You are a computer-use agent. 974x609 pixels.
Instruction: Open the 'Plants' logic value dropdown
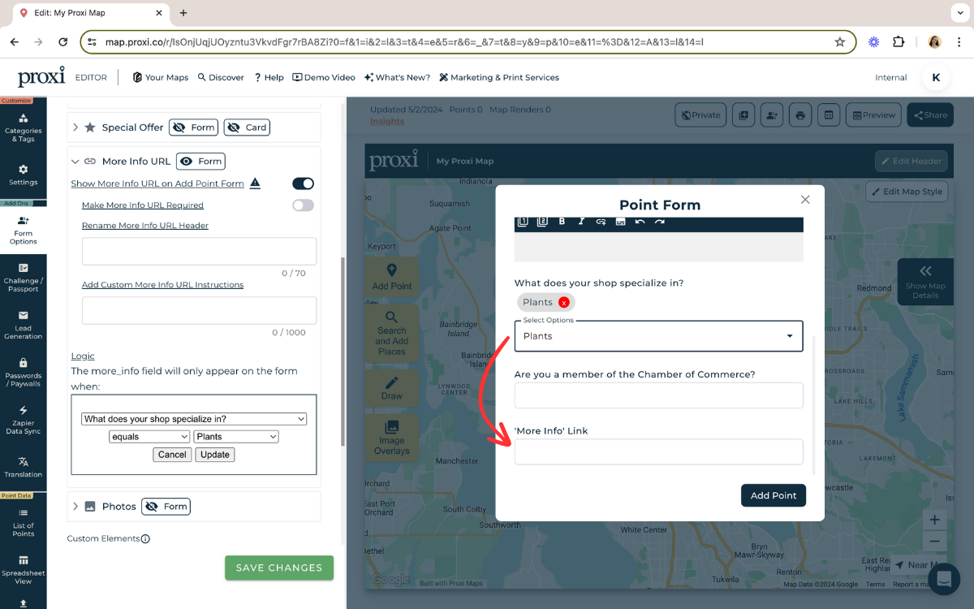tap(236, 437)
